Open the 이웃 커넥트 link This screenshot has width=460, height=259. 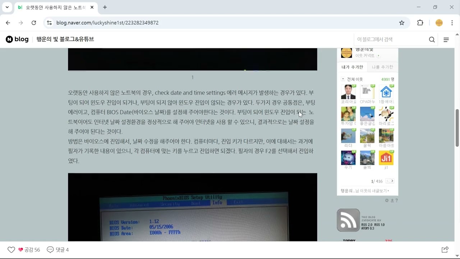[x=368, y=56]
